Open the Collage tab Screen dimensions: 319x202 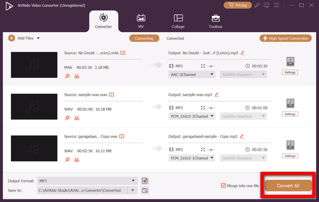(178, 21)
